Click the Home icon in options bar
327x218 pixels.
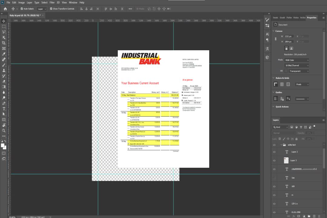pyautogui.click(x=5, y=9)
